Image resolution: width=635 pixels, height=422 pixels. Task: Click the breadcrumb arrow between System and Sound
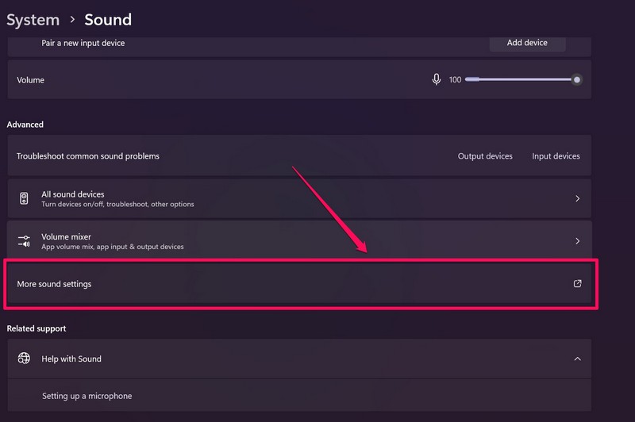coord(72,20)
